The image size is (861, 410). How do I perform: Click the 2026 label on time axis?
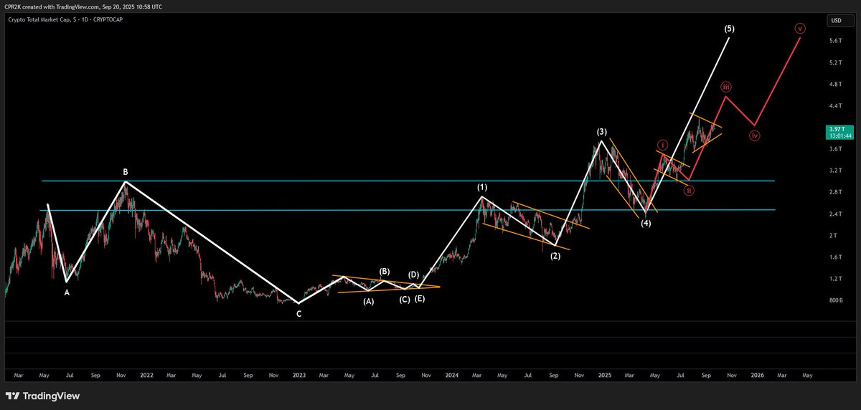pyautogui.click(x=757, y=374)
